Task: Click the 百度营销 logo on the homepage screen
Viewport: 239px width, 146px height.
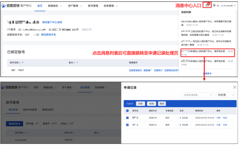Action: pyautogui.click(x=10, y=6)
